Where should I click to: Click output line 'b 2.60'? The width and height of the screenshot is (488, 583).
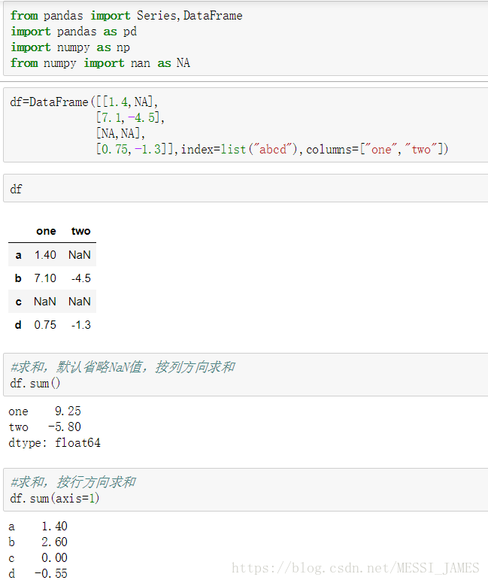pos(38,542)
